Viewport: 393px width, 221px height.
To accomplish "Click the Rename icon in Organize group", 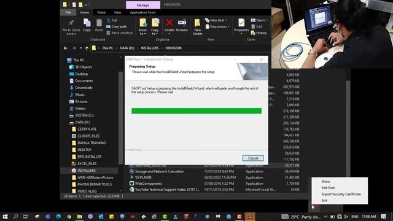I will (x=182, y=23).
